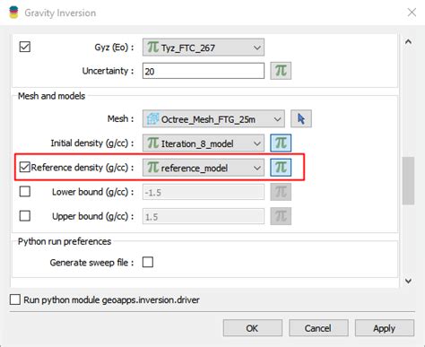Click the Mesh and models group label
The width and height of the screenshot is (425, 347).
[x=51, y=96]
